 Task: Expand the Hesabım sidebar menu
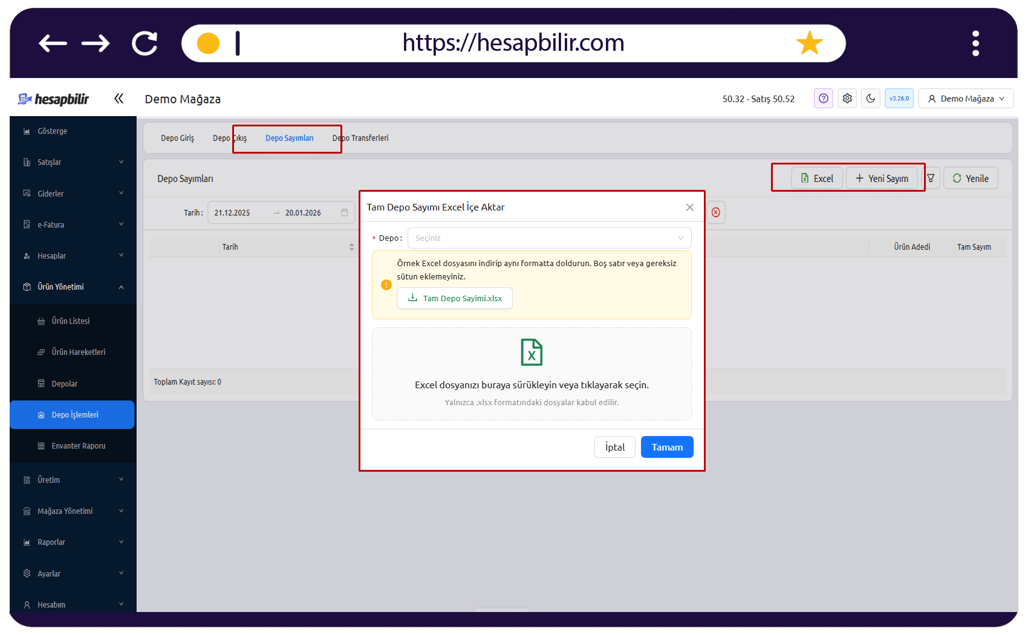coord(72,604)
